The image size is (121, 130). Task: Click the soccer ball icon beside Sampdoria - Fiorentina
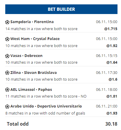(7, 22)
